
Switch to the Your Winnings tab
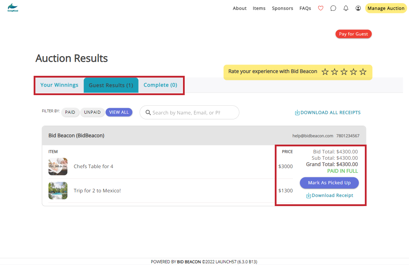(59, 85)
